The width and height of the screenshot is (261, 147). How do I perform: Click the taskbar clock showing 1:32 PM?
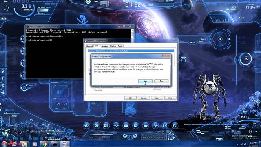pos(253,144)
